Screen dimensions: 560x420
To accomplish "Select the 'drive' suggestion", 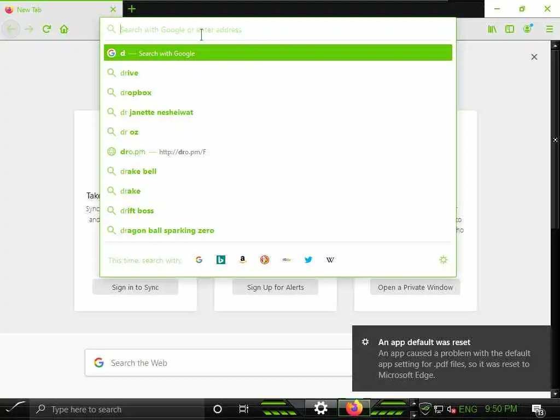I will pyautogui.click(x=278, y=73).
